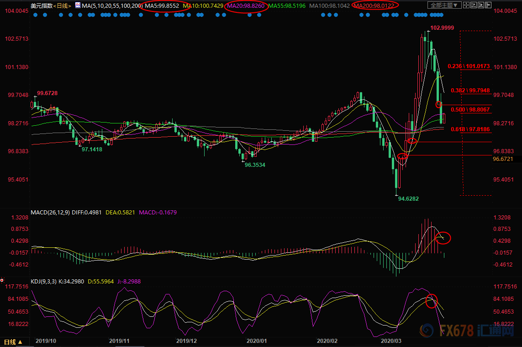Click the MA200:98.0122 moving average label
Image resolution: width=522 pixels, height=347 pixels.
[375, 6]
